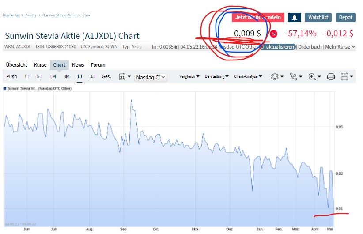Select the Push timeframe
363x234 pixels.
click(x=11, y=76)
